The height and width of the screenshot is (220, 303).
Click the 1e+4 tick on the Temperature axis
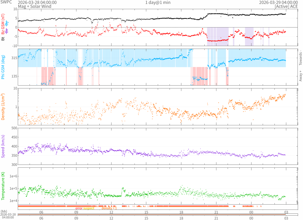[x=13, y=201]
